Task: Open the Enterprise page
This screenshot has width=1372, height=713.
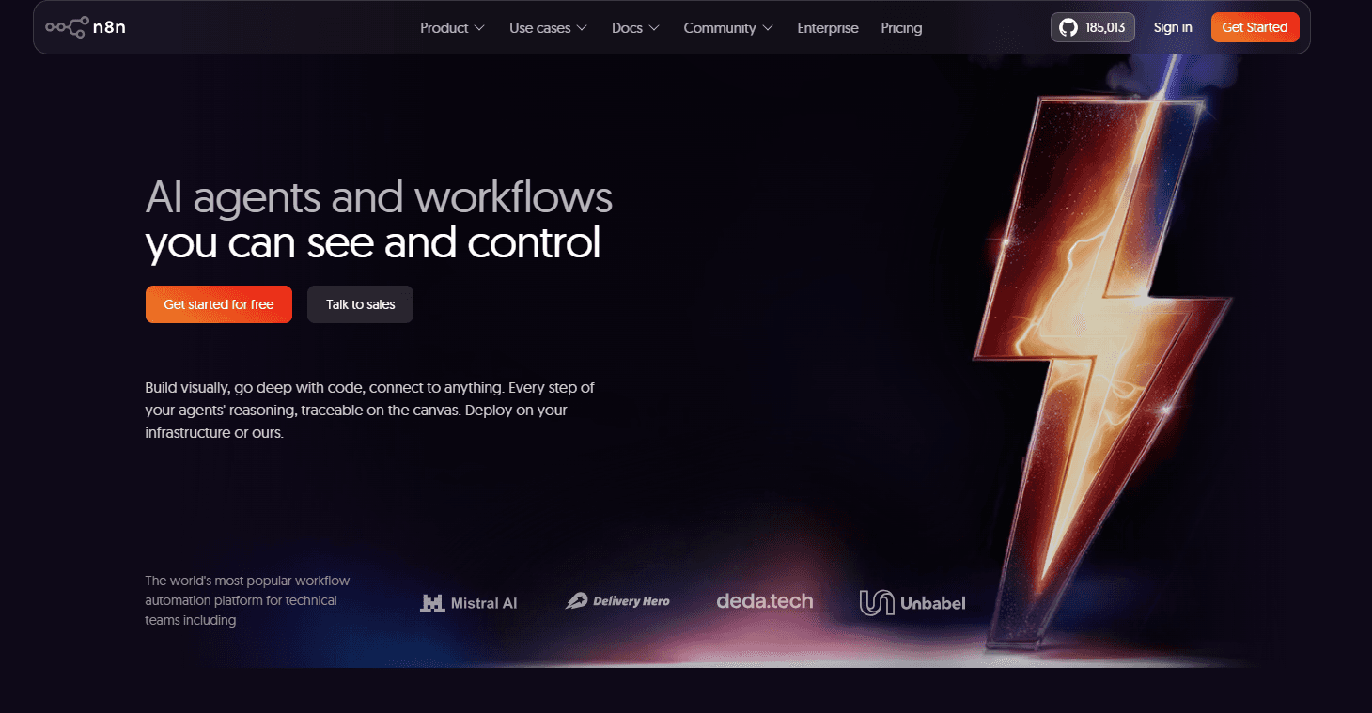Action: [828, 28]
